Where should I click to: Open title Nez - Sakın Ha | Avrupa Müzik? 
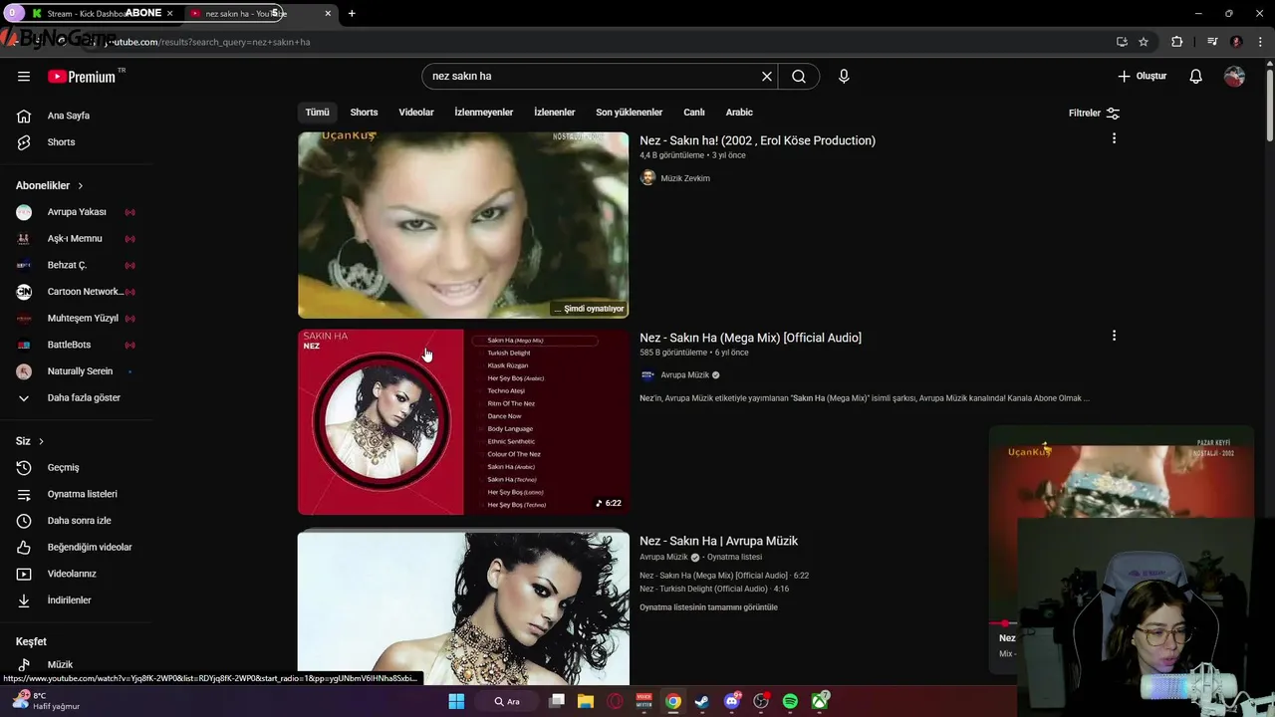(x=718, y=541)
